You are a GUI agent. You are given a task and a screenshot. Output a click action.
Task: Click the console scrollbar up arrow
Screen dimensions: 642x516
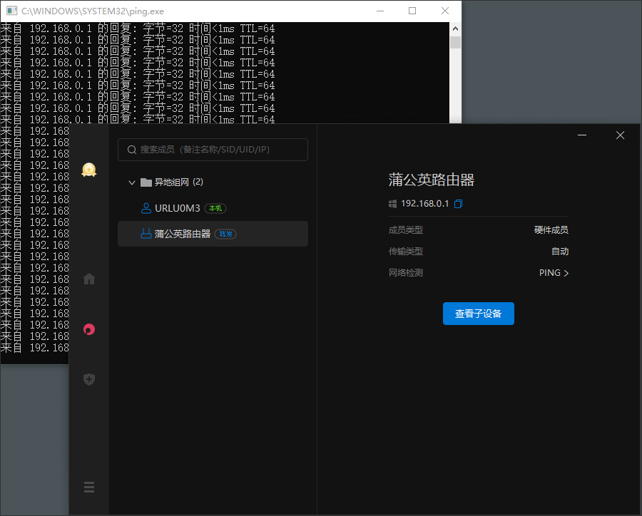(455, 28)
